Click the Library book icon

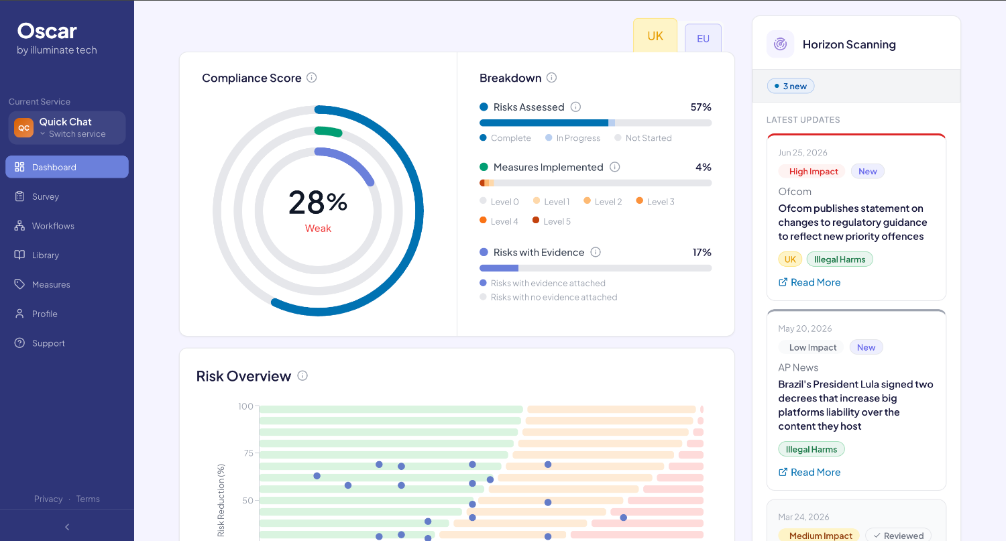tap(19, 255)
